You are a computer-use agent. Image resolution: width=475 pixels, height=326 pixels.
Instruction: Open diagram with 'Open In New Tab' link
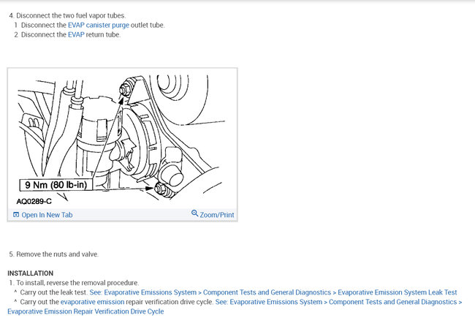[47, 215]
